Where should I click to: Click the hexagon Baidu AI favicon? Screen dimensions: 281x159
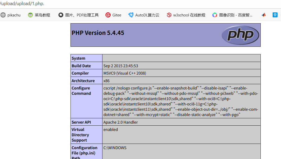coord(215,15)
